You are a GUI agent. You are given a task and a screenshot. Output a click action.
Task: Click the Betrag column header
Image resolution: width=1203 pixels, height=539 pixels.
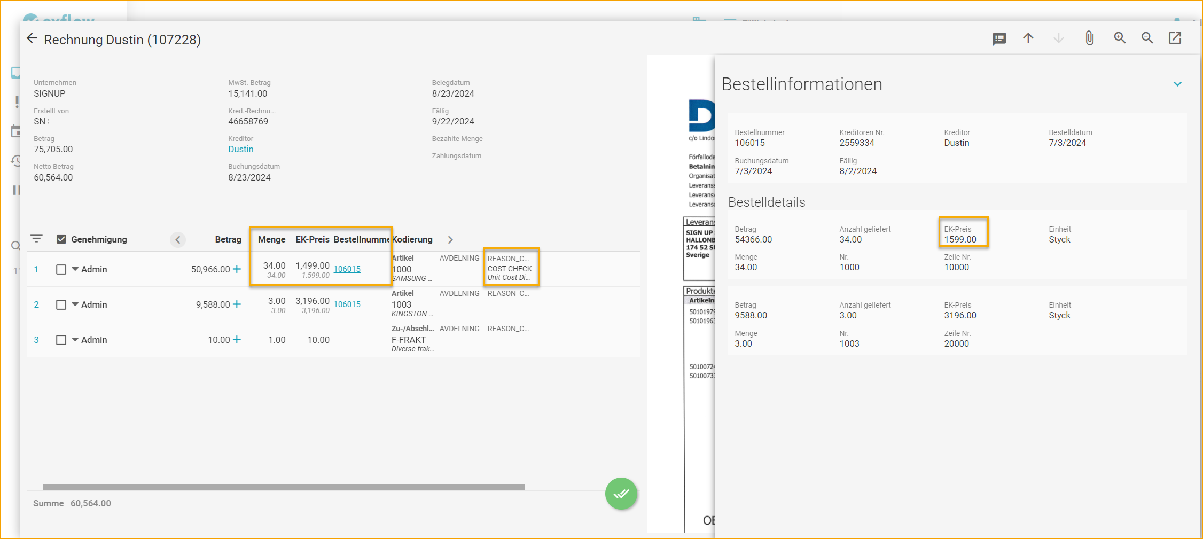[228, 239]
